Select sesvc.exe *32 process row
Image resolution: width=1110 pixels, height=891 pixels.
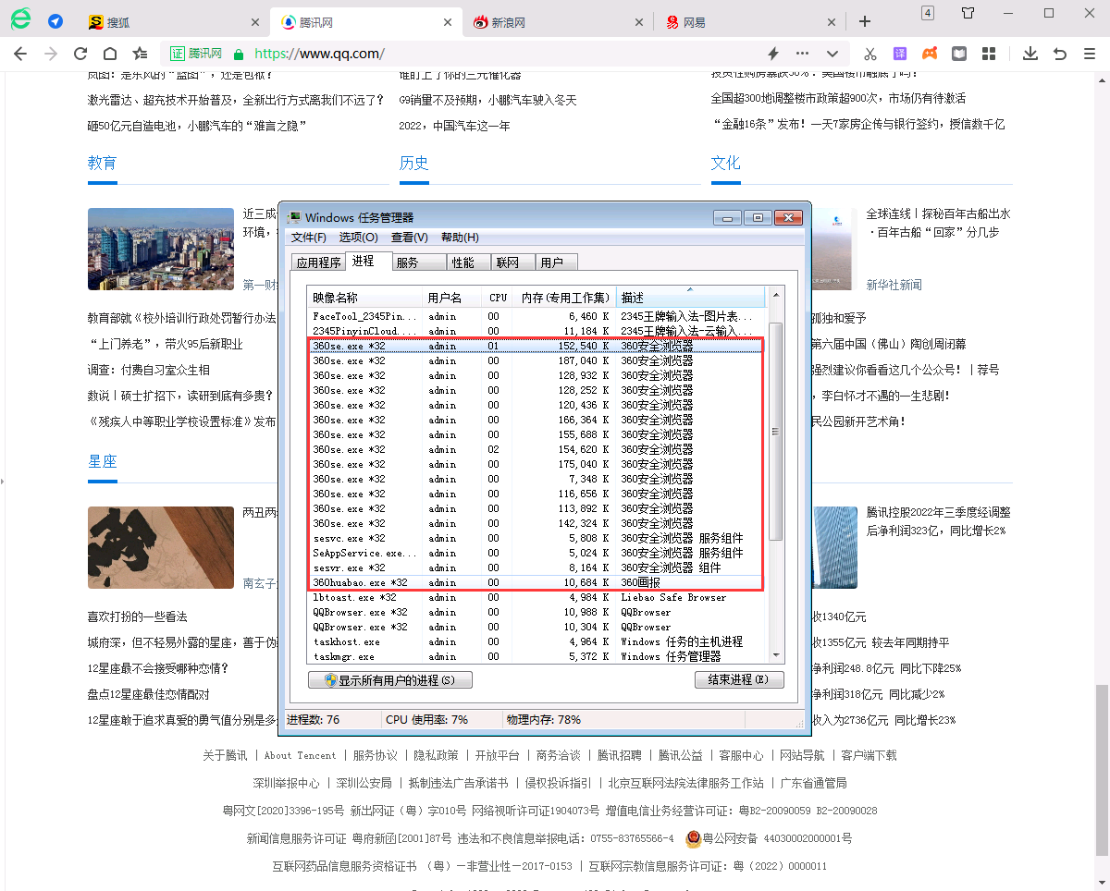point(536,538)
